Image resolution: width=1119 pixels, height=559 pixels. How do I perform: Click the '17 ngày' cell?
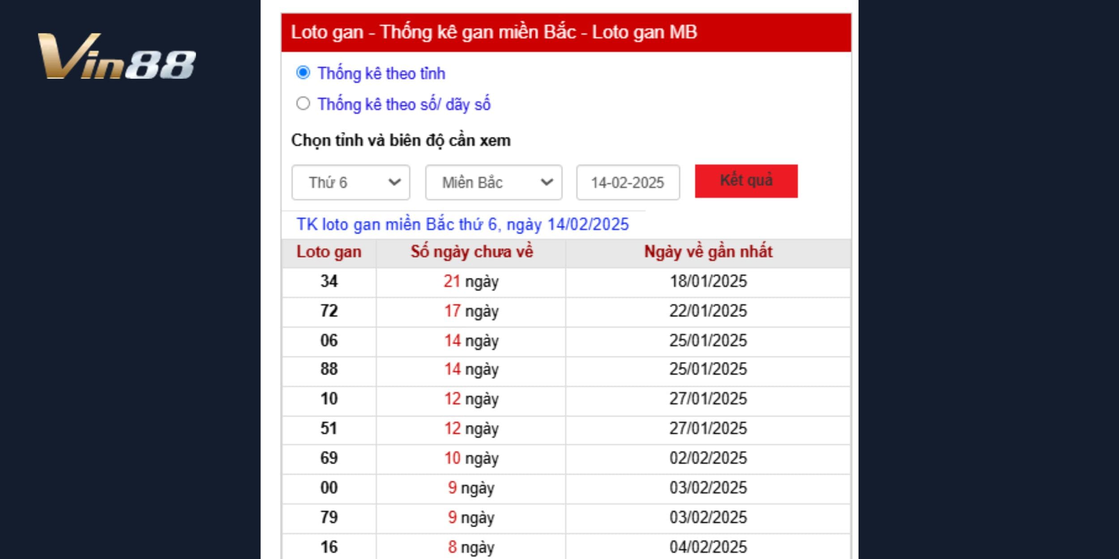[471, 311]
